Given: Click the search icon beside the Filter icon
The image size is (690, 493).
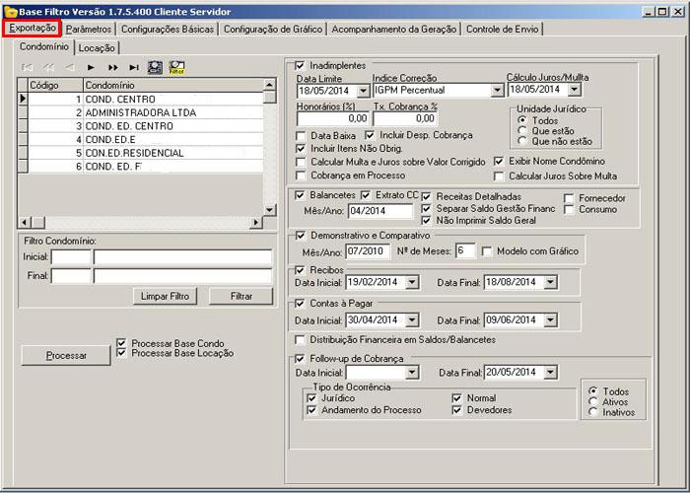Looking at the screenshot, I should [155, 67].
